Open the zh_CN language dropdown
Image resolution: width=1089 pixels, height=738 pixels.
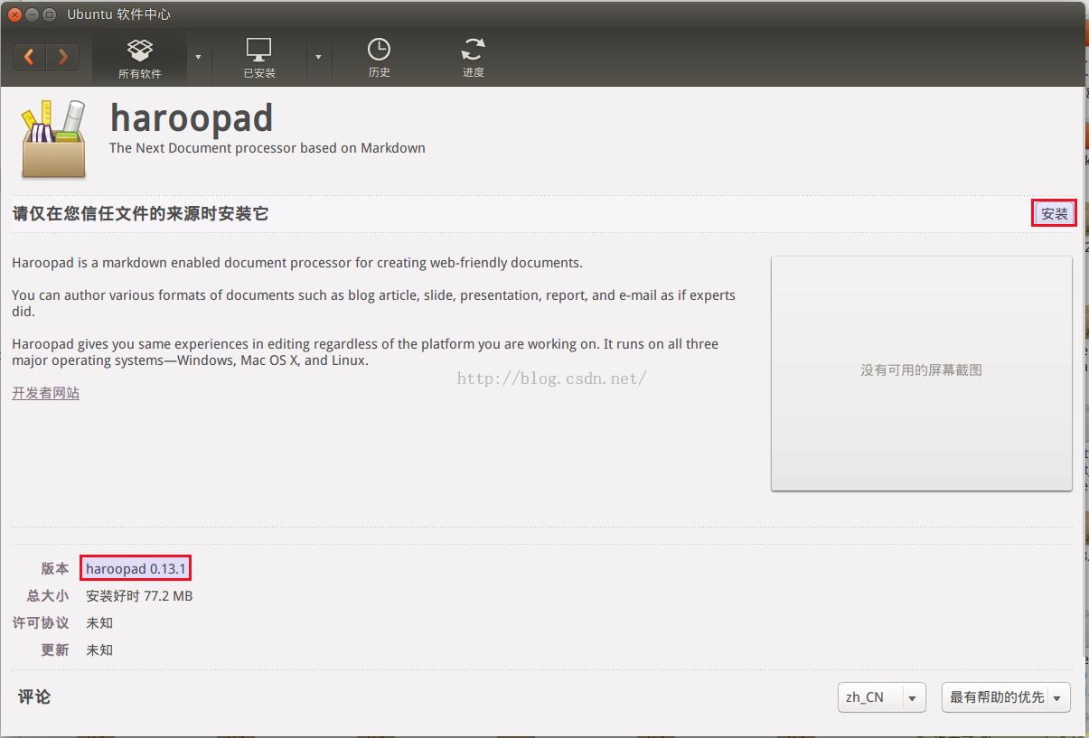point(881,697)
